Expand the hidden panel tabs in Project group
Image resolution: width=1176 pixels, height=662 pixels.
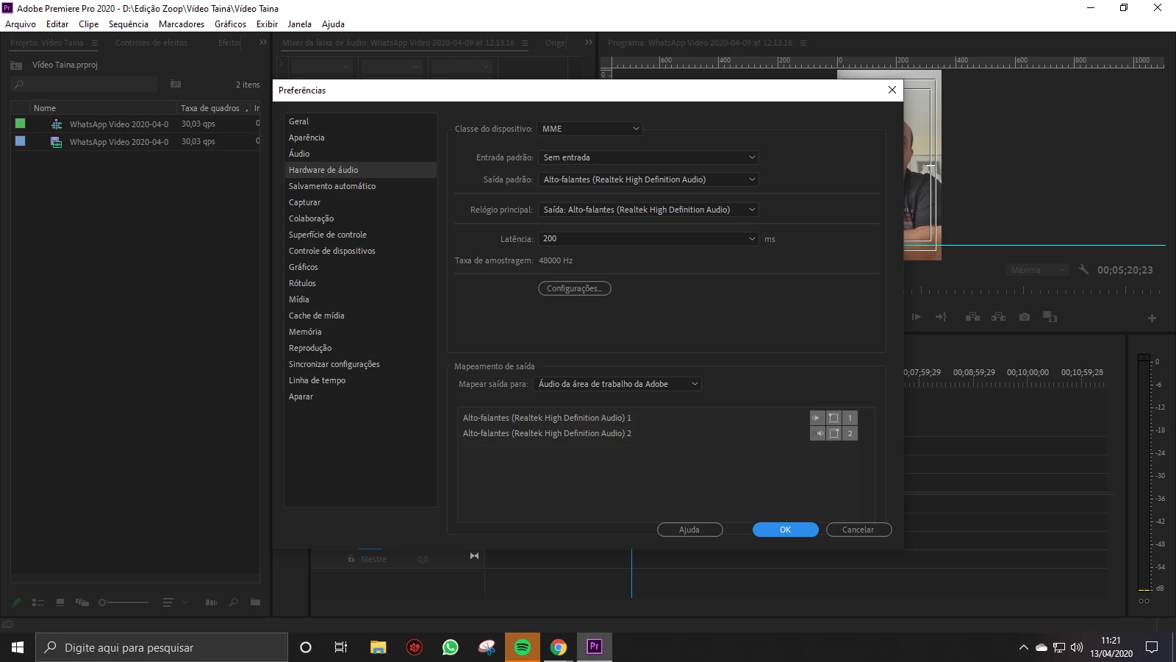tap(263, 43)
